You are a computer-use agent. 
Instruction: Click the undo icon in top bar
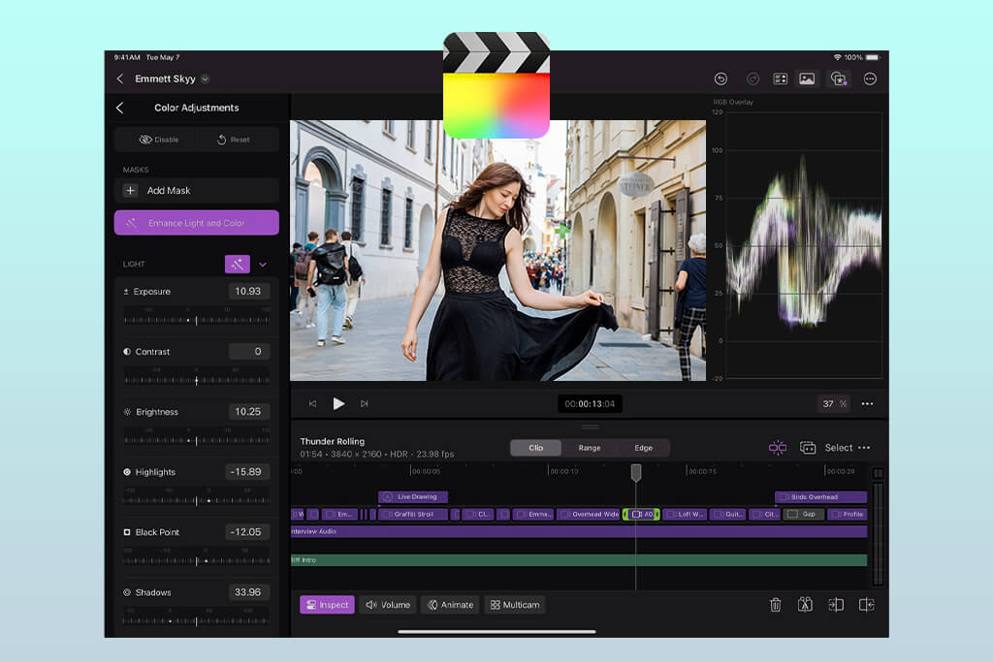click(721, 79)
